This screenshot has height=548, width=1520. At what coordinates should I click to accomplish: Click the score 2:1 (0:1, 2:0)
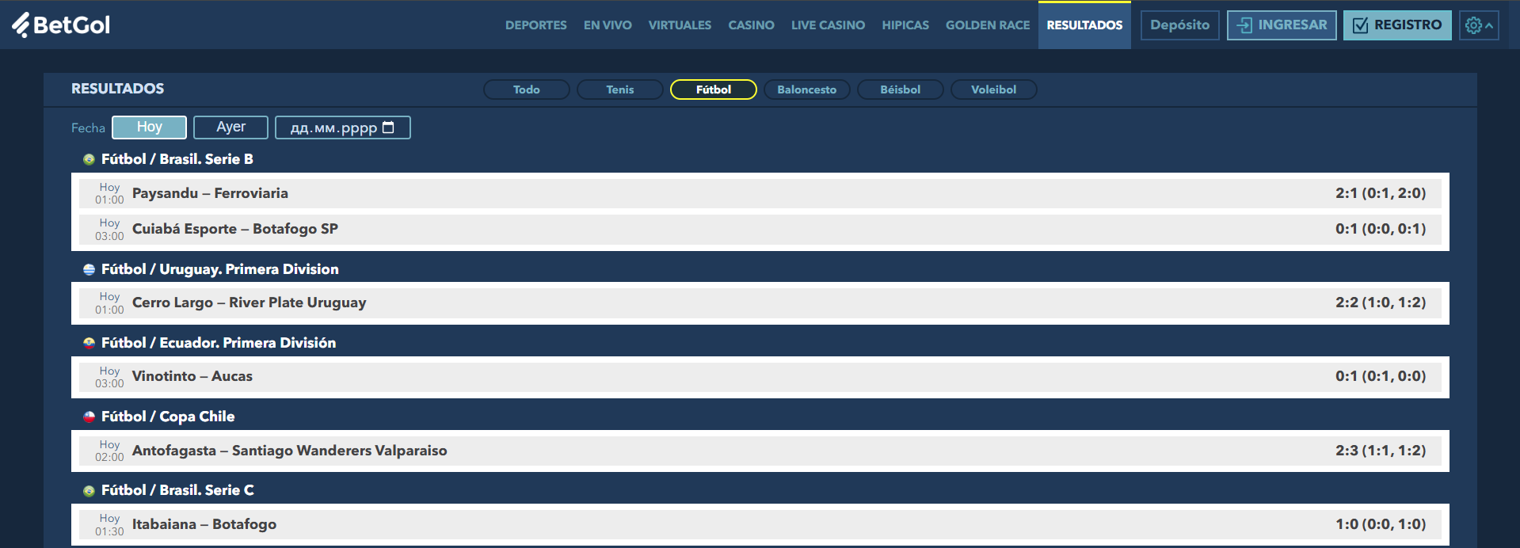1381,193
